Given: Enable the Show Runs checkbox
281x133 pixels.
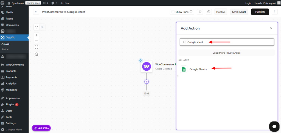Looking at the screenshot, I should click(x=173, y=12).
